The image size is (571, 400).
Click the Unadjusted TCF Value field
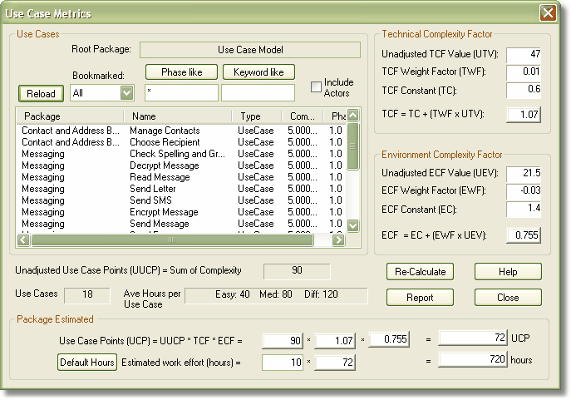click(524, 54)
